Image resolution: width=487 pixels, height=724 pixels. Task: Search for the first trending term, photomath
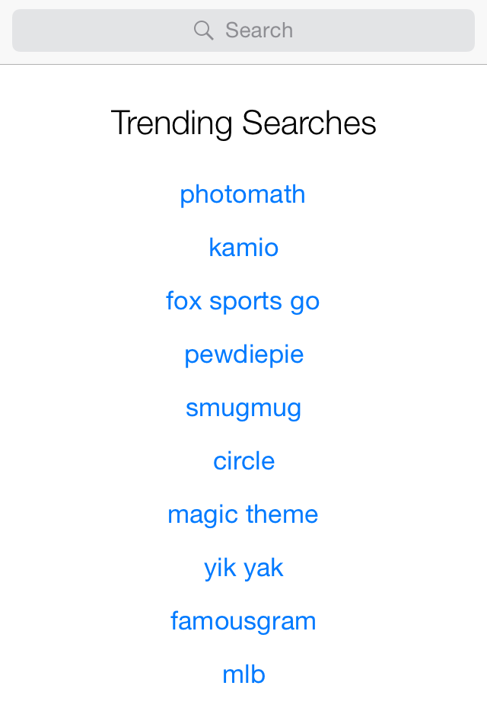pyautogui.click(x=243, y=194)
